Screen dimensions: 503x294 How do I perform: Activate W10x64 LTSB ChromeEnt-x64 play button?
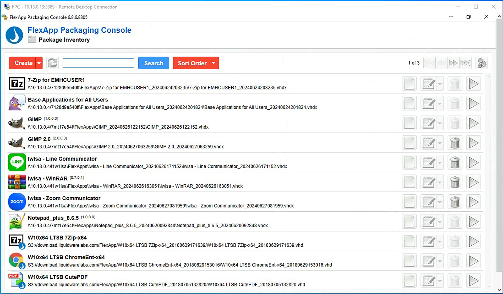coord(473,261)
